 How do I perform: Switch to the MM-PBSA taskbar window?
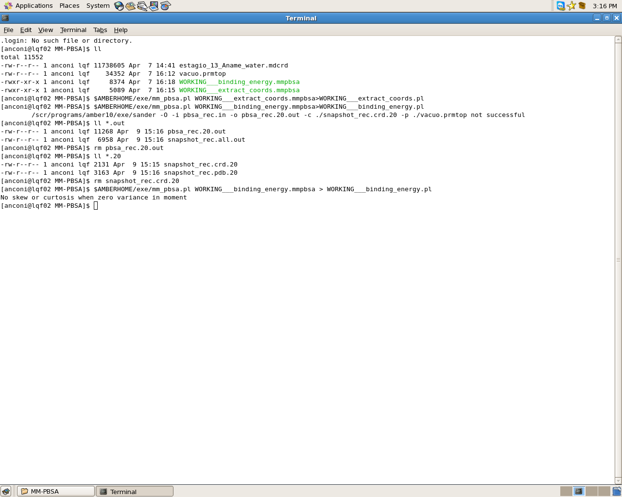pos(56,491)
